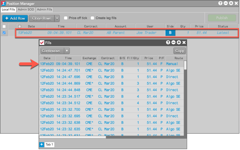The image size is (240, 150).
Task: Select the fill at 14:24:44.869
Action: point(111,83)
